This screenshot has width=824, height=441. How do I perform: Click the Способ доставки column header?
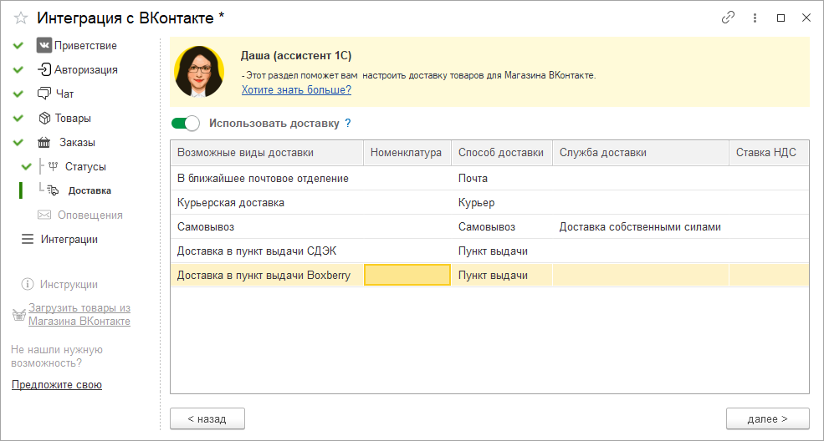[x=501, y=153]
